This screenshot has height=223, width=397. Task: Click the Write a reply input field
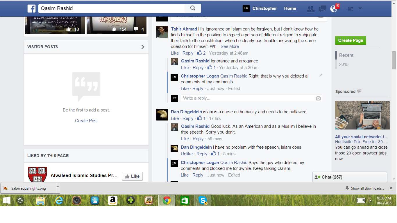coord(252,98)
